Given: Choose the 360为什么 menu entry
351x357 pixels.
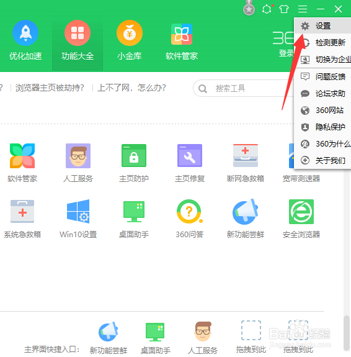Looking at the screenshot, I should pyautogui.click(x=323, y=144).
